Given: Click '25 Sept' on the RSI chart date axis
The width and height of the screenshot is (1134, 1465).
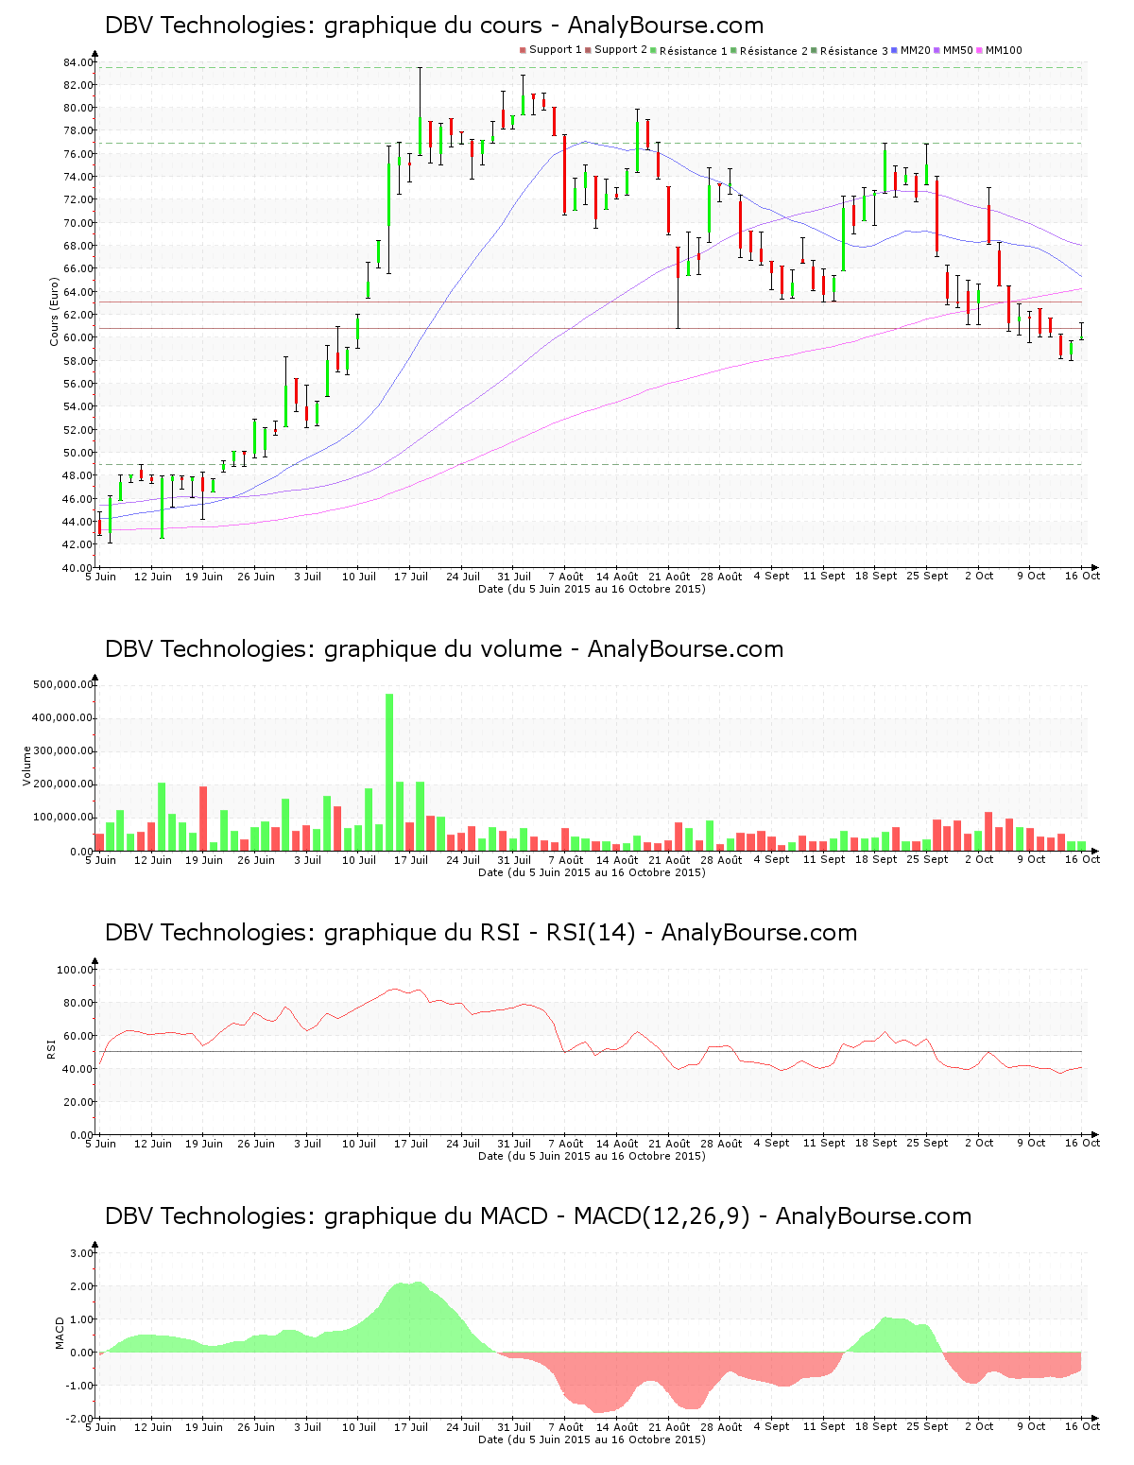Looking at the screenshot, I should [x=928, y=1144].
